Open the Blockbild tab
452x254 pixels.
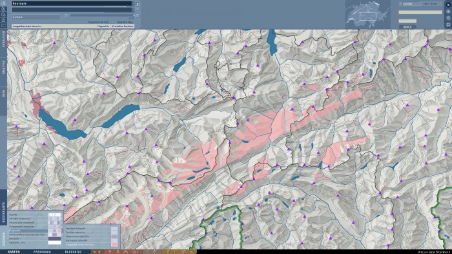[73, 251]
